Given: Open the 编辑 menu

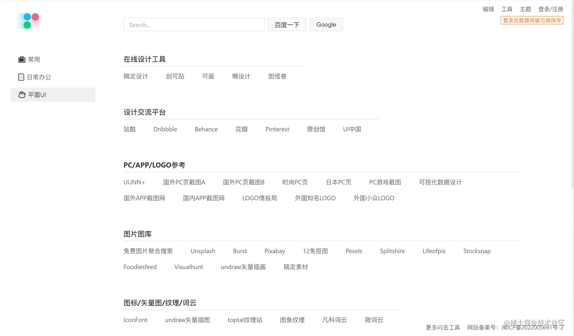Looking at the screenshot, I should (488, 9).
